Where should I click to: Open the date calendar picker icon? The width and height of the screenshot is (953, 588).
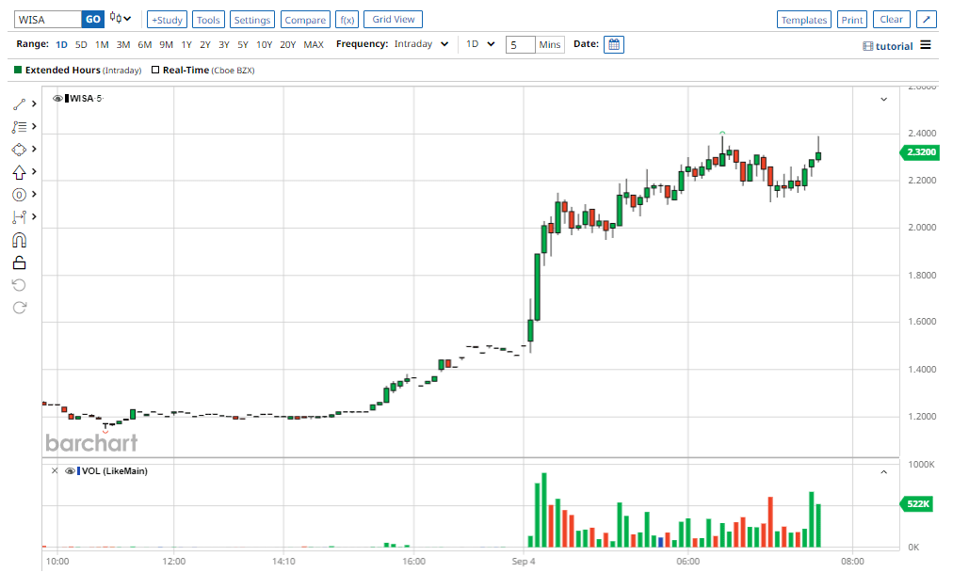614,45
